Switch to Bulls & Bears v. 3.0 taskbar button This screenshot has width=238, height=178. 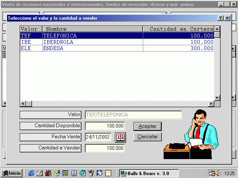pos(149,173)
